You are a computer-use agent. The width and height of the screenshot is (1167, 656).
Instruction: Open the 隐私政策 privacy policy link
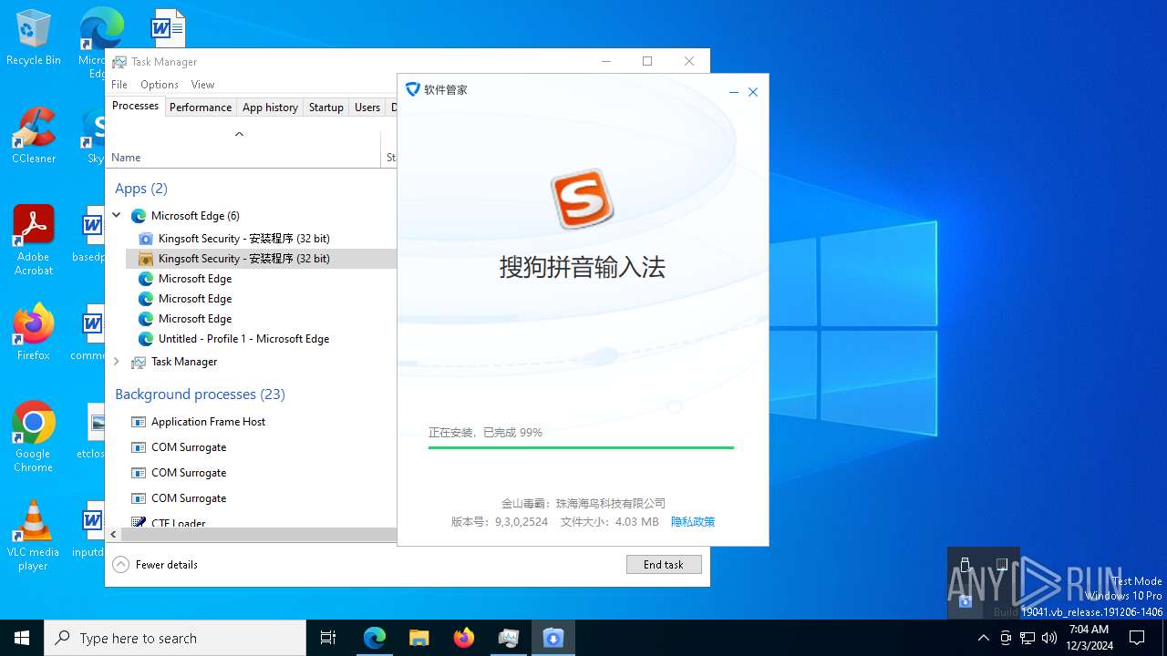tap(693, 522)
